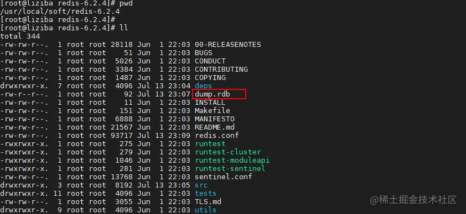This screenshot has width=466, height=214.
Task: Select the 'pwd' command text
Action: pos(126,3)
